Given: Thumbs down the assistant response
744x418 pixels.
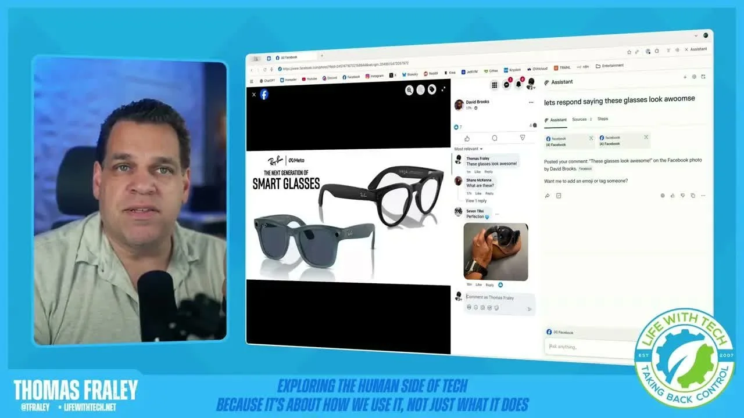Looking at the screenshot, I should 683,196.
